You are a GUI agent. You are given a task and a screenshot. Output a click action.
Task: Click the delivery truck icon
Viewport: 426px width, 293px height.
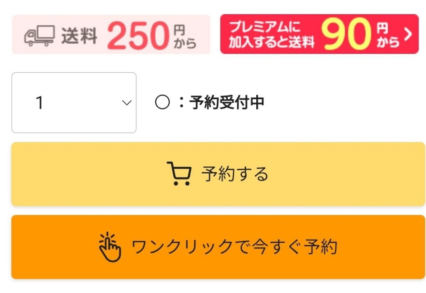[x=40, y=36]
